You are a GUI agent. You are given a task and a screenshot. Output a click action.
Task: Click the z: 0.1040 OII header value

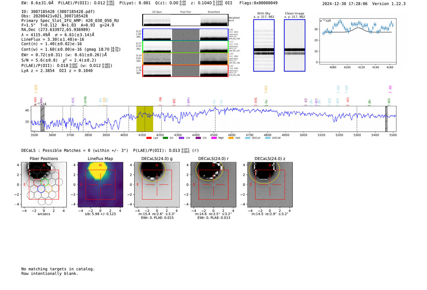pos(211,3)
